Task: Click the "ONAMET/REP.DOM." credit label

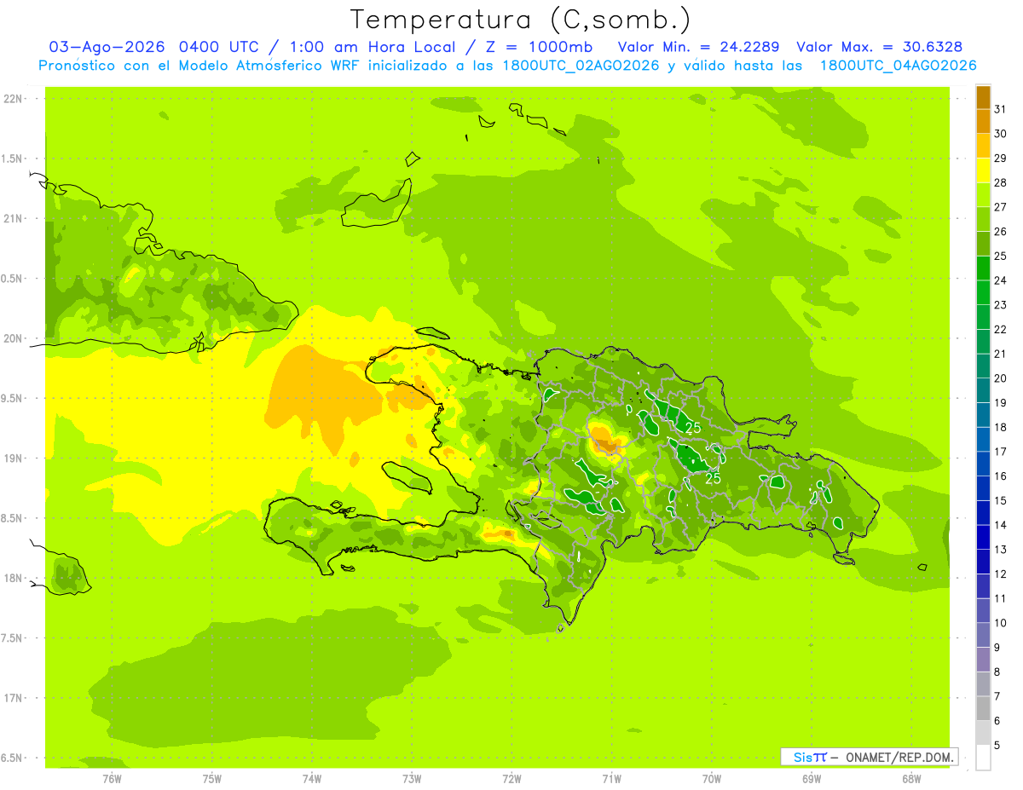Action: pos(899,757)
